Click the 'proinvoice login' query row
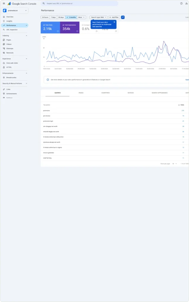Image resolution: width=189 pixels, height=302 pixels. (x=115, y=121)
